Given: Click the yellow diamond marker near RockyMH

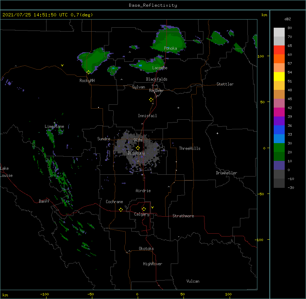Looking at the screenshot, I should pyautogui.click(x=89, y=72).
